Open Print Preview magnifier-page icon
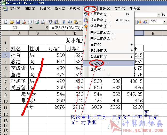167x135 pixels. pos(43,22)
